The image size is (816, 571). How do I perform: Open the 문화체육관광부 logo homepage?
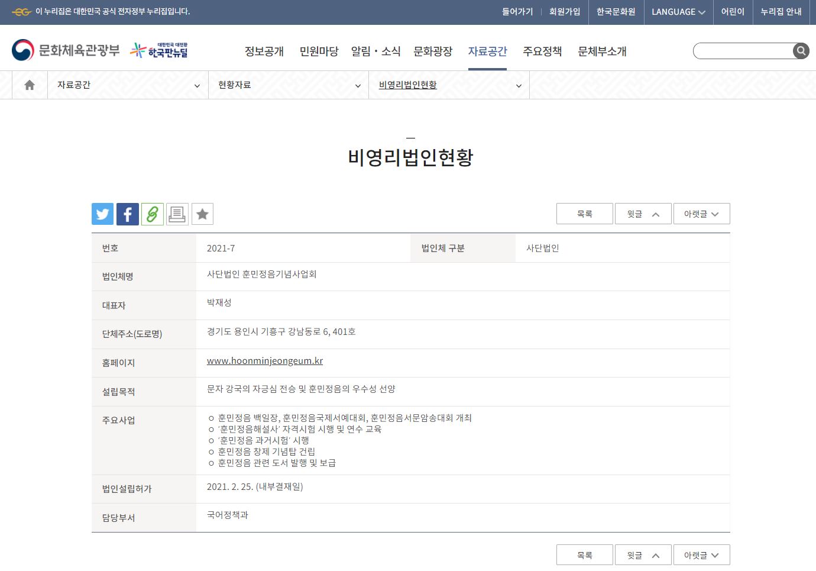pyautogui.click(x=66, y=50)
